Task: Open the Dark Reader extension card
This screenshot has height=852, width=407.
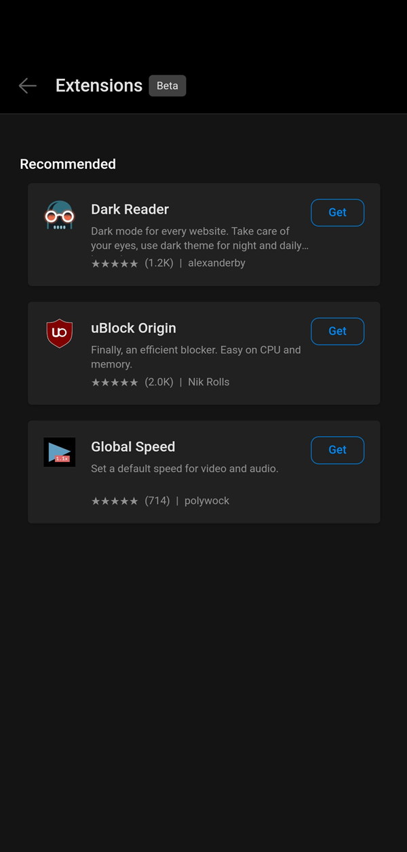Action: pyautogui.click(x=203, y=234)
